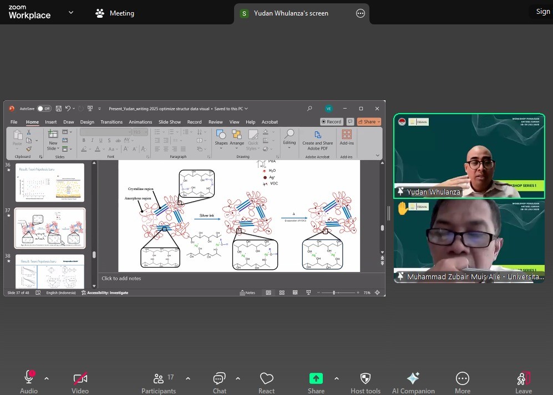Open the More options menu
553x395 pixels.
click(x=462, y=379)
